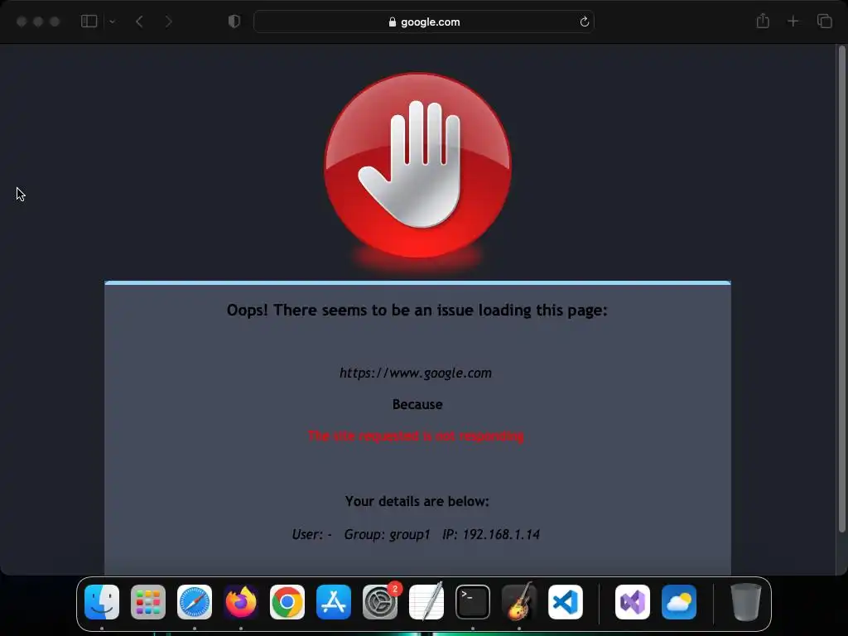848x636 pixels.
Task: Reload the page with the refresh icon
Action: coord(584,22)
